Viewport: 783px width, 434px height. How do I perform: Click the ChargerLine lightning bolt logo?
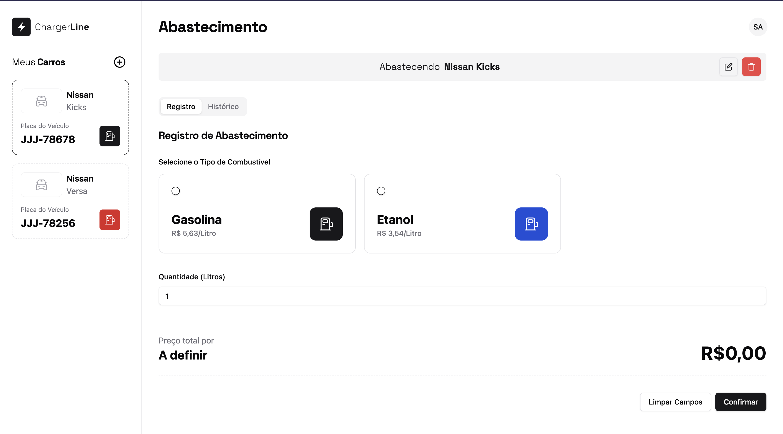pos(21,27)
